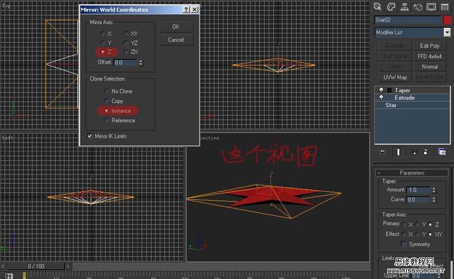454x279 pixels.
Task: Adjust Taper Amount spinner arrows
Action: pos(433,190)
